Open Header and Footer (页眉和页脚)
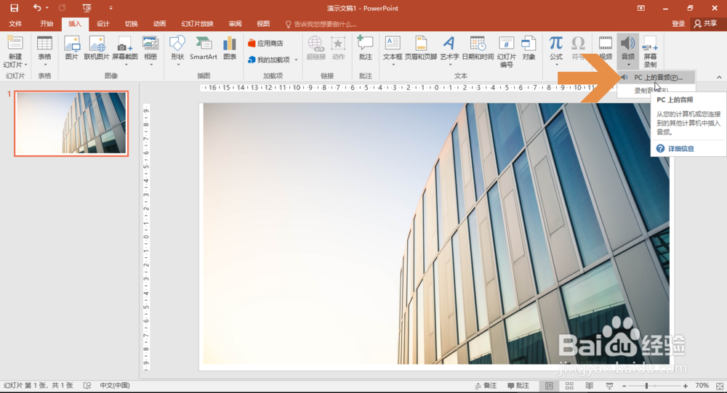Image resolution: width=727 pixels, height=393 pixels. point(421,48)
